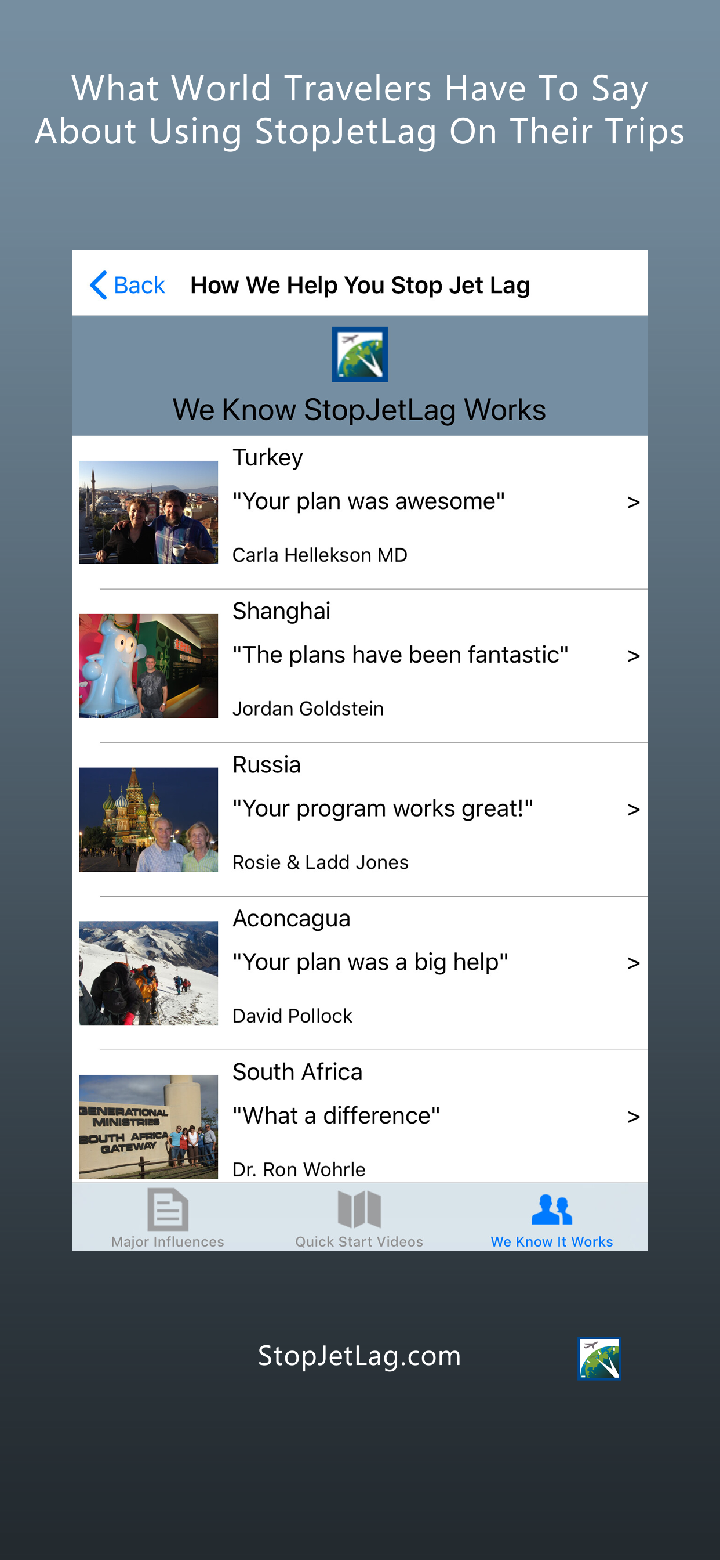This screenshot has height=1560, width=720.
Task: Expand Russia row with chevron arrow
Action: (x=634, y=810)
